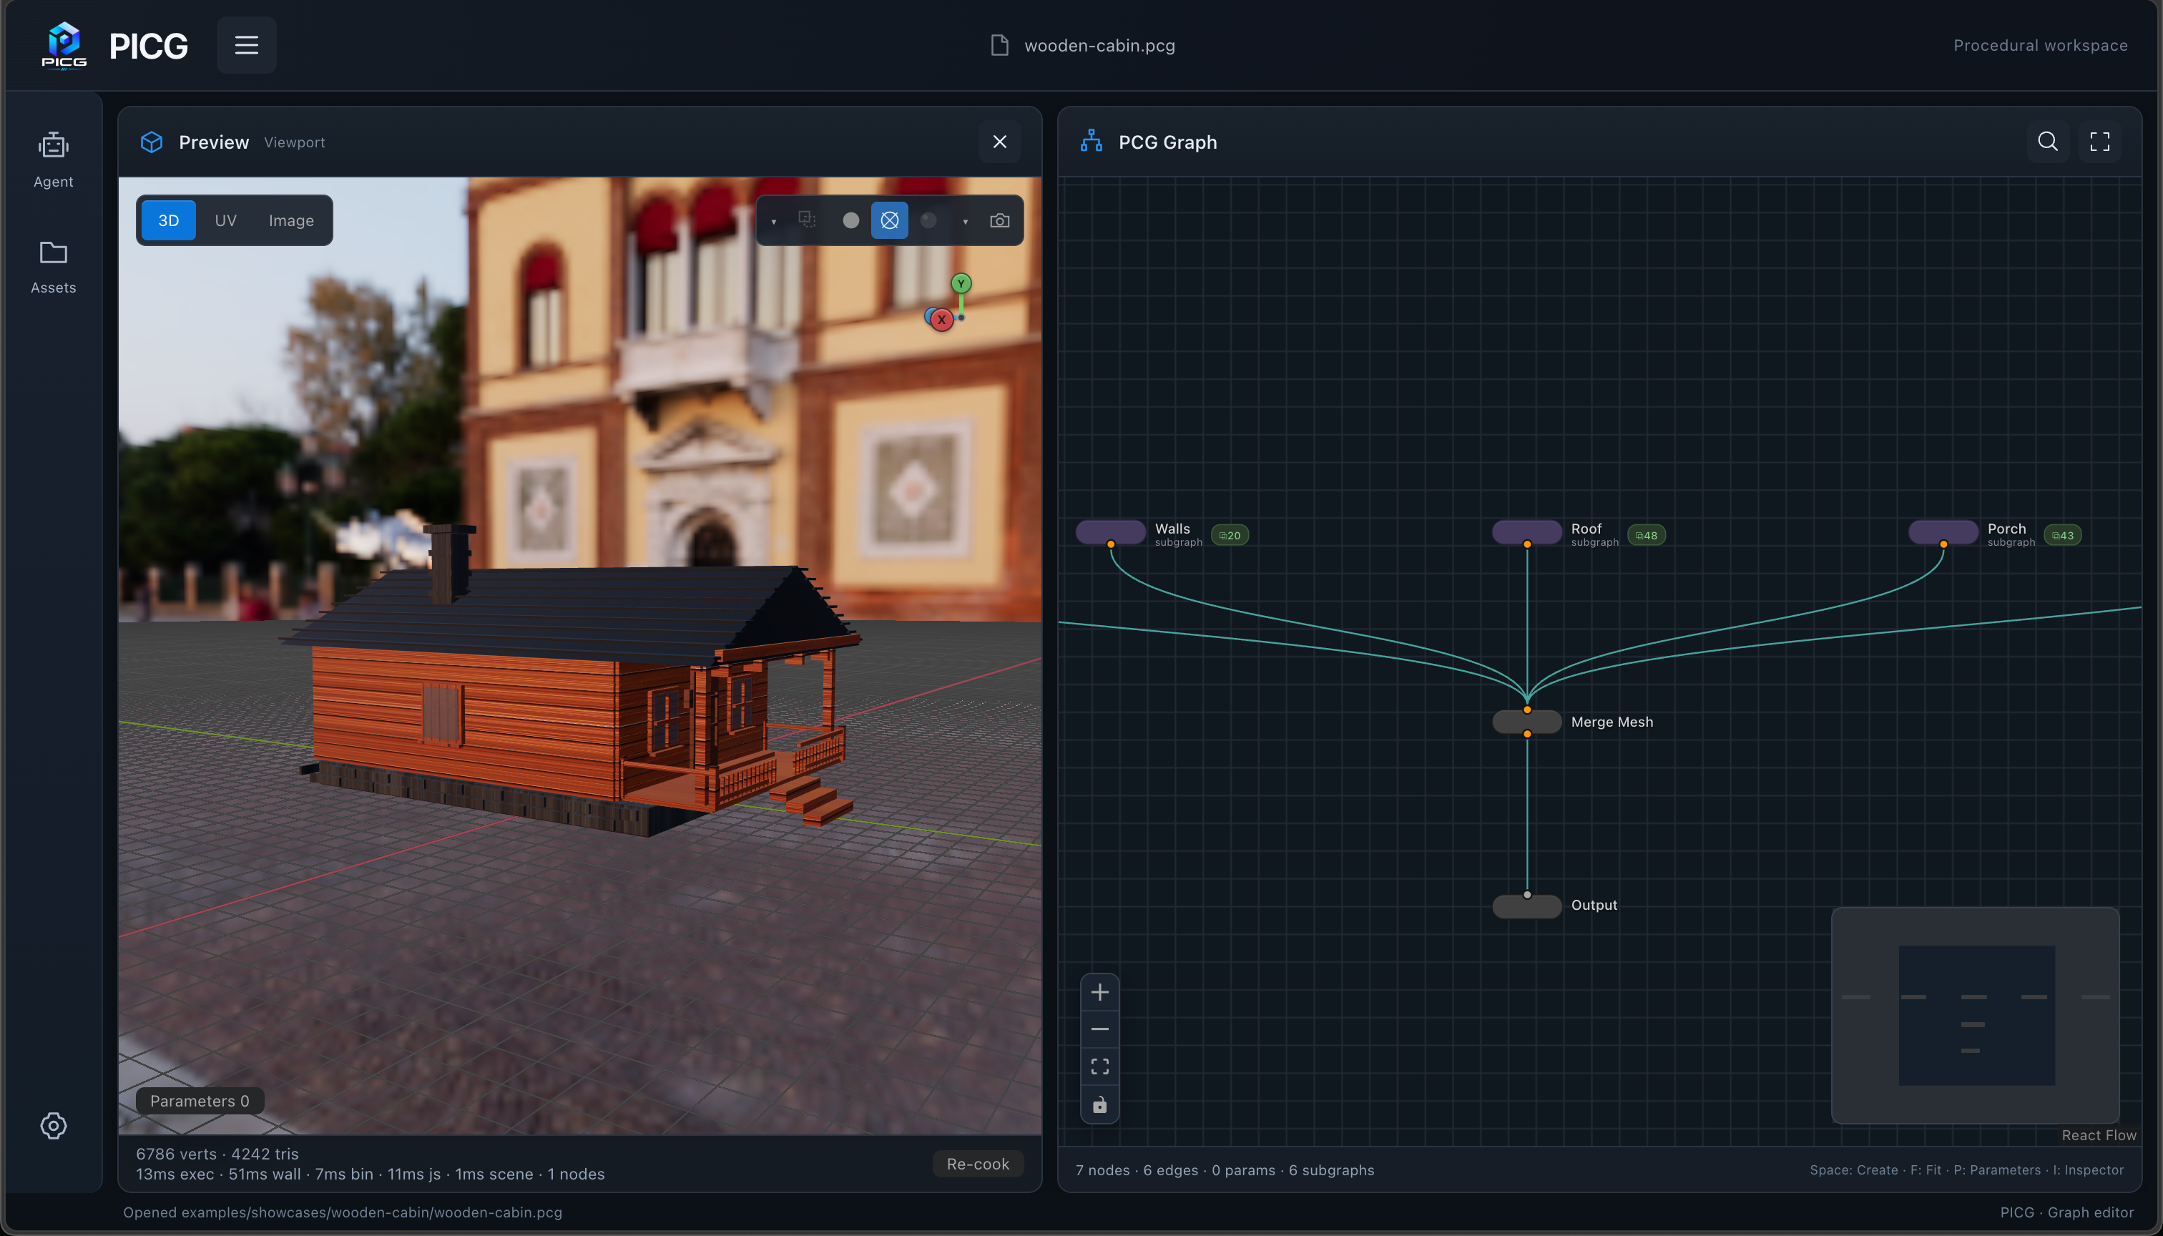The image size is (2163, 1236).
Task: Expand shading options dropdown arrow
Action: point(965,222)
